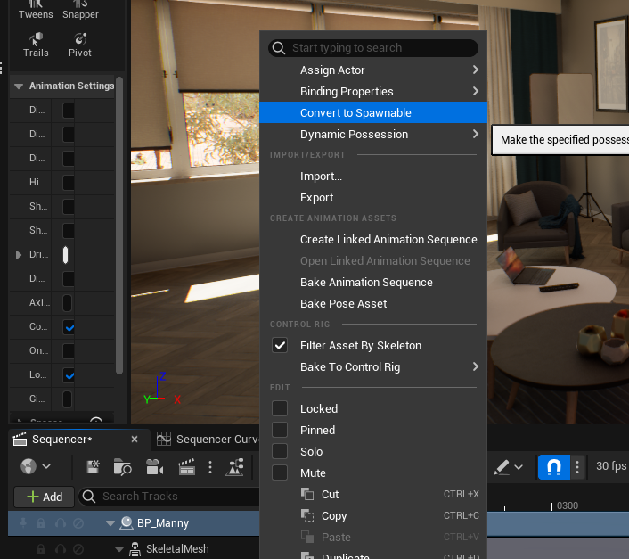
Task: Click the Animation Settings panel scrollbar
Action: [x=118, y=225]
